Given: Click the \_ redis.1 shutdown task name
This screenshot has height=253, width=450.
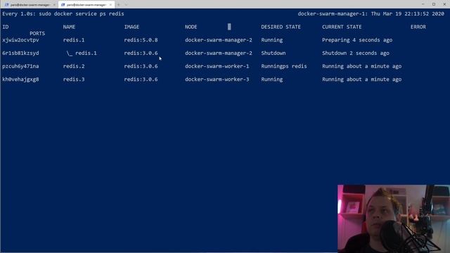Looking at the screenshot, I should 82,53.
